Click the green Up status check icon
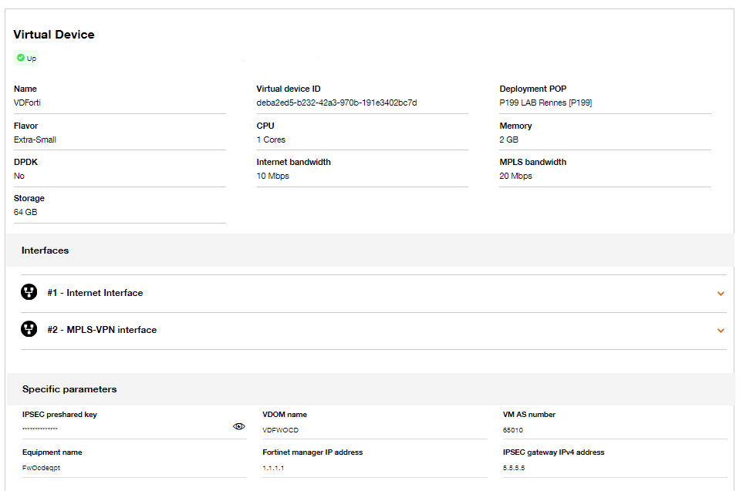This screenshot has width=746, height=491. pos(21,58)
